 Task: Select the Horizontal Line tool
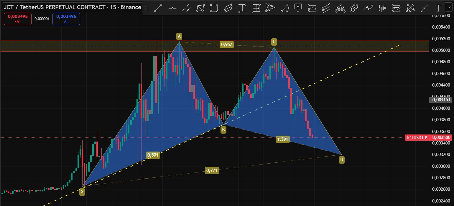pos(172,8)
